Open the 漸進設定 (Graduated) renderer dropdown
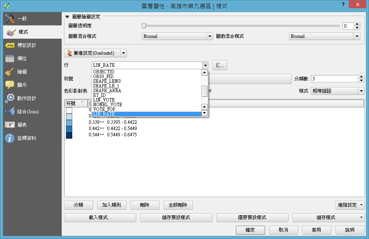 95,53
